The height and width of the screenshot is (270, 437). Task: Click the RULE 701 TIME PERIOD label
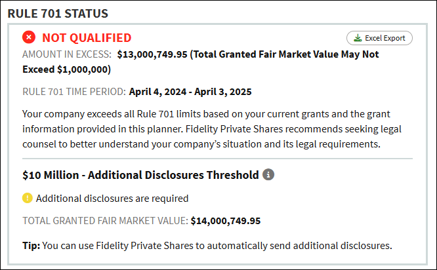74,92
